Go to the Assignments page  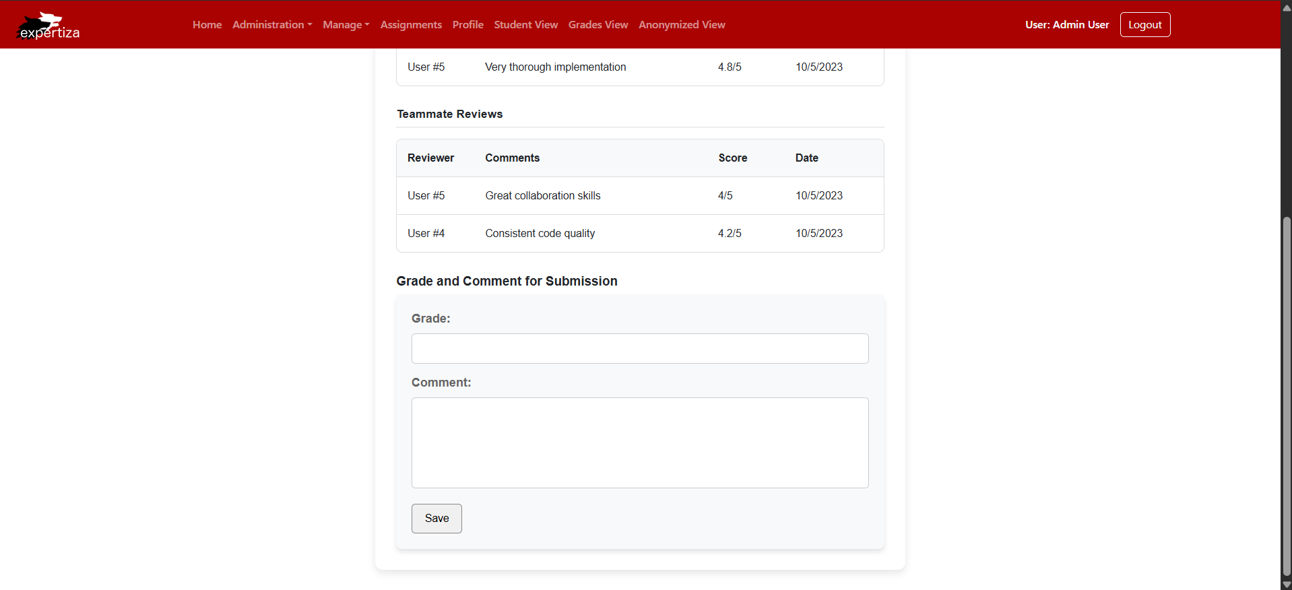411,25
